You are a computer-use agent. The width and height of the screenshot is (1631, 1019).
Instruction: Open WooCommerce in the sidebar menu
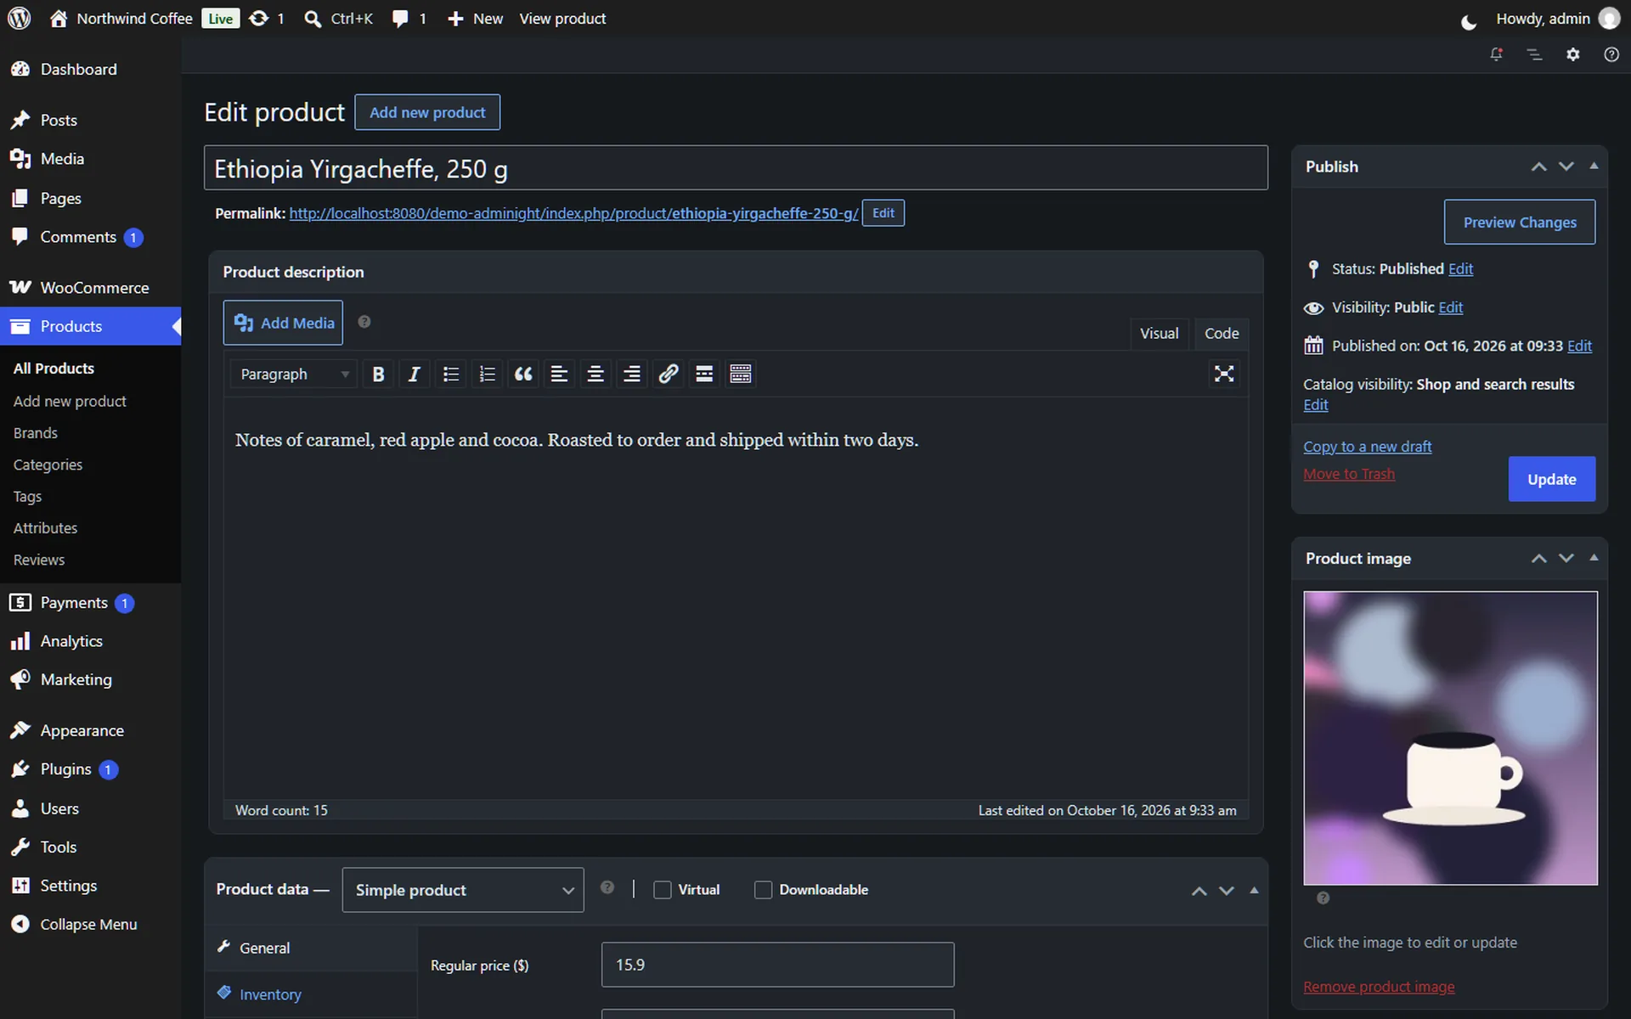90,288
